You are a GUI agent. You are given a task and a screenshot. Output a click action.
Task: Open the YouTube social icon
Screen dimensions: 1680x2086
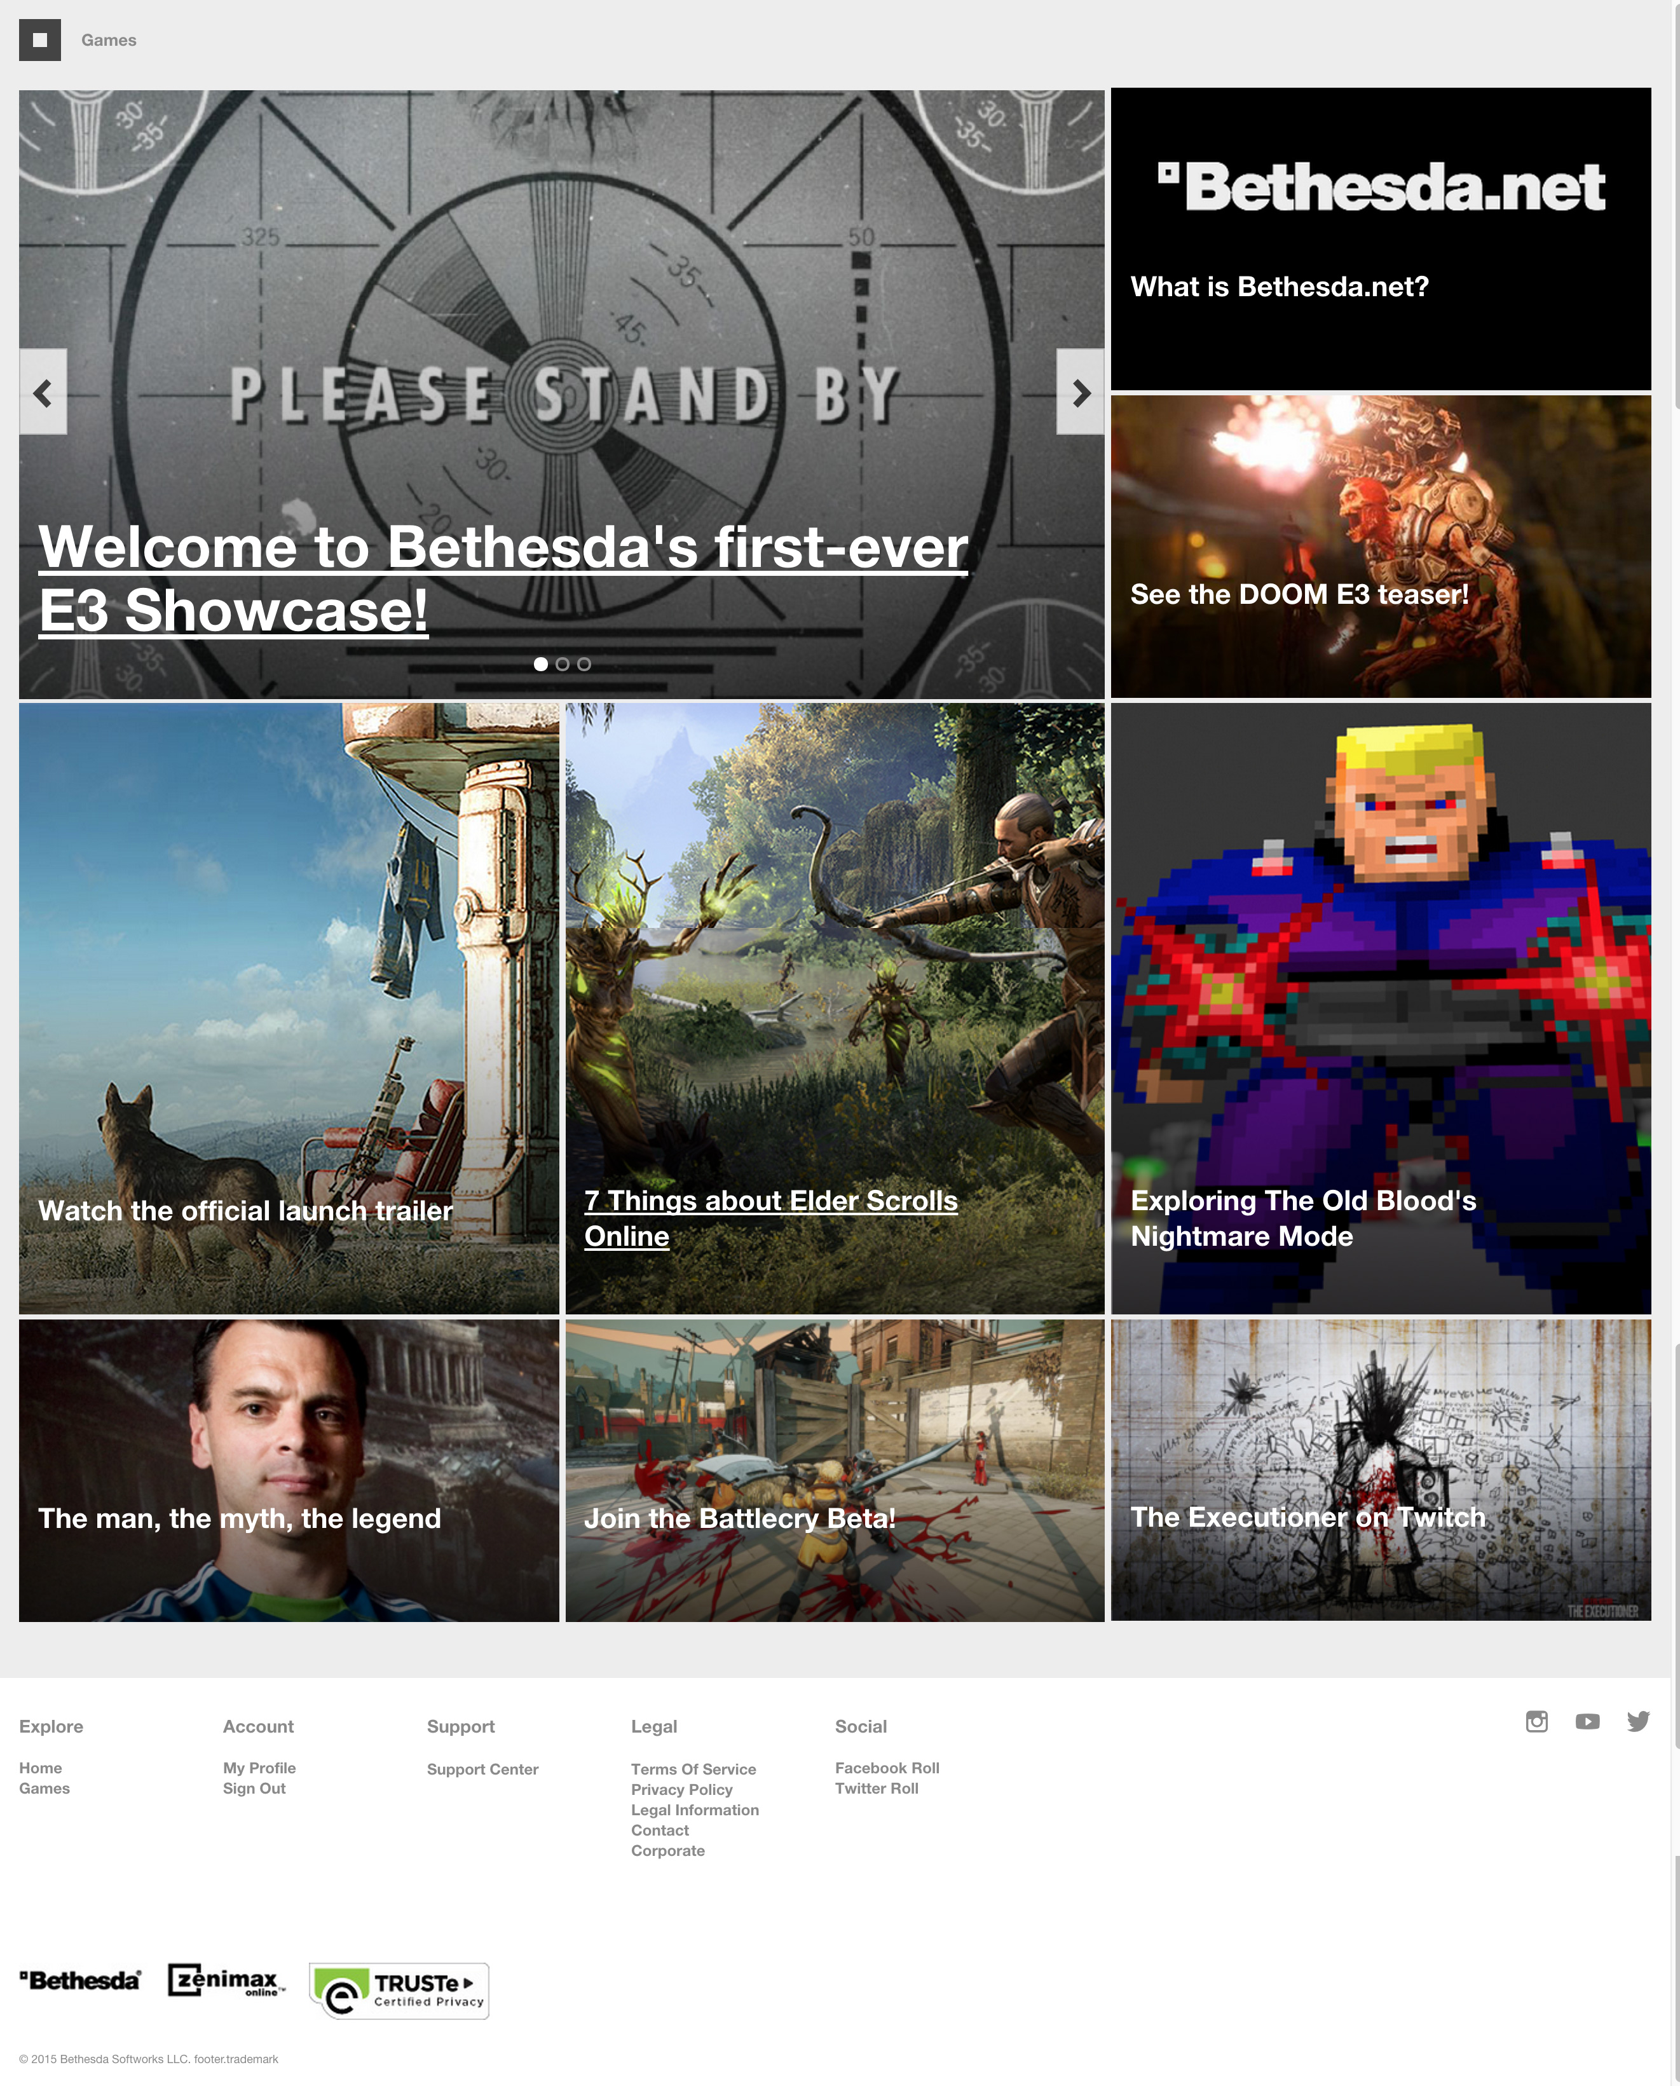coord(1587,1721)
